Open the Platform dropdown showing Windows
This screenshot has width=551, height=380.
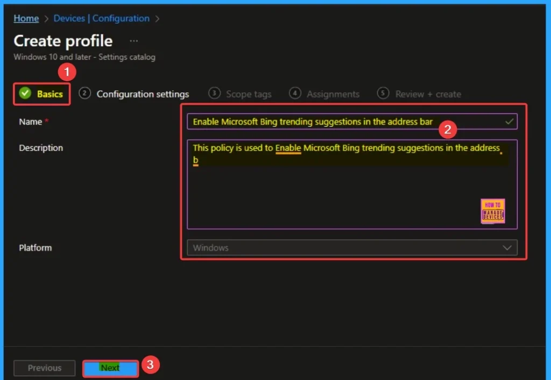[352, 248]
